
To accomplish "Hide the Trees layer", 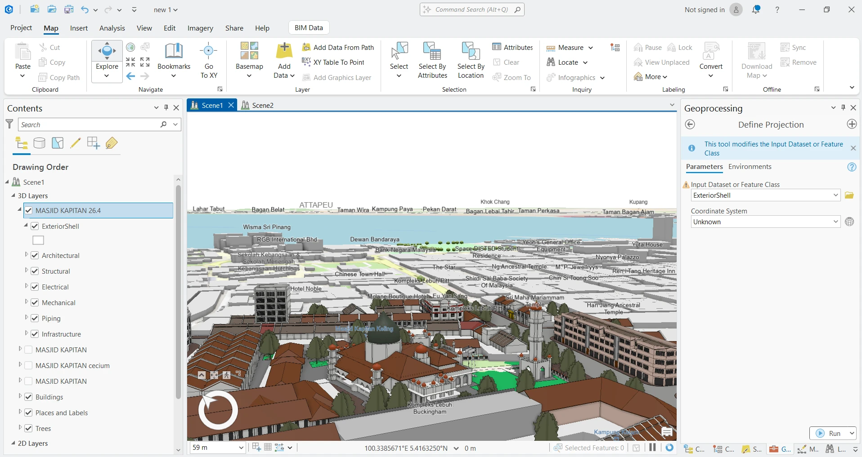I will coord(28,428).
